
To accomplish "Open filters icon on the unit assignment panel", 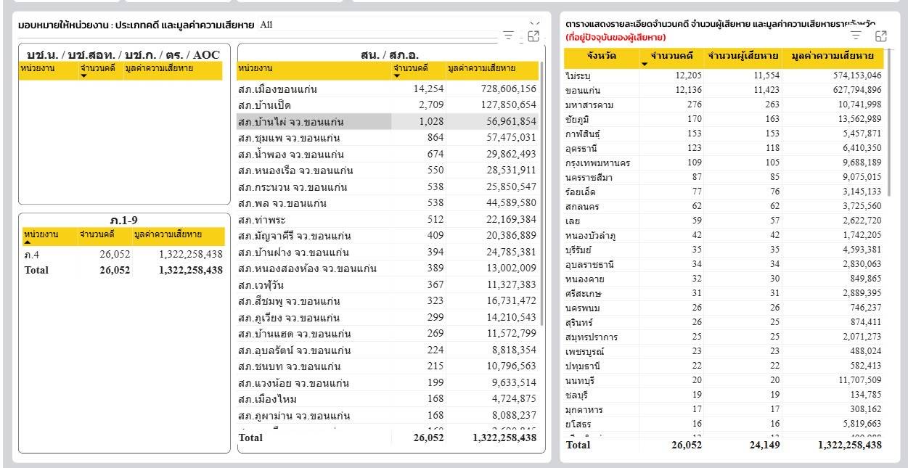I will (x=509, y=36).
